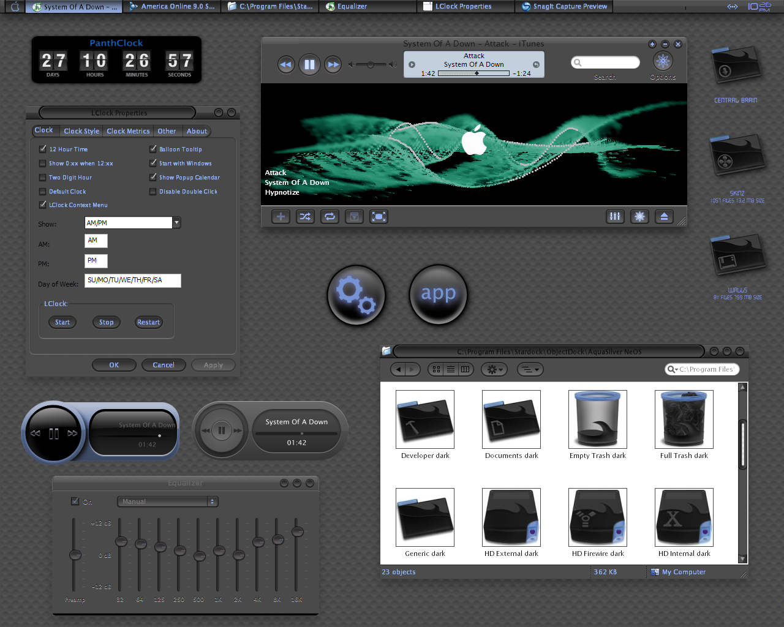Screen dimensions: 784x627
Task: Open the blue gears dock icon
Action: pos(356,295)
